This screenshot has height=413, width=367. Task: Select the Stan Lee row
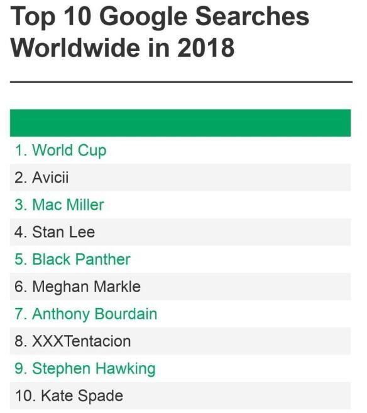pyautogui.click(x=180, y=232)
